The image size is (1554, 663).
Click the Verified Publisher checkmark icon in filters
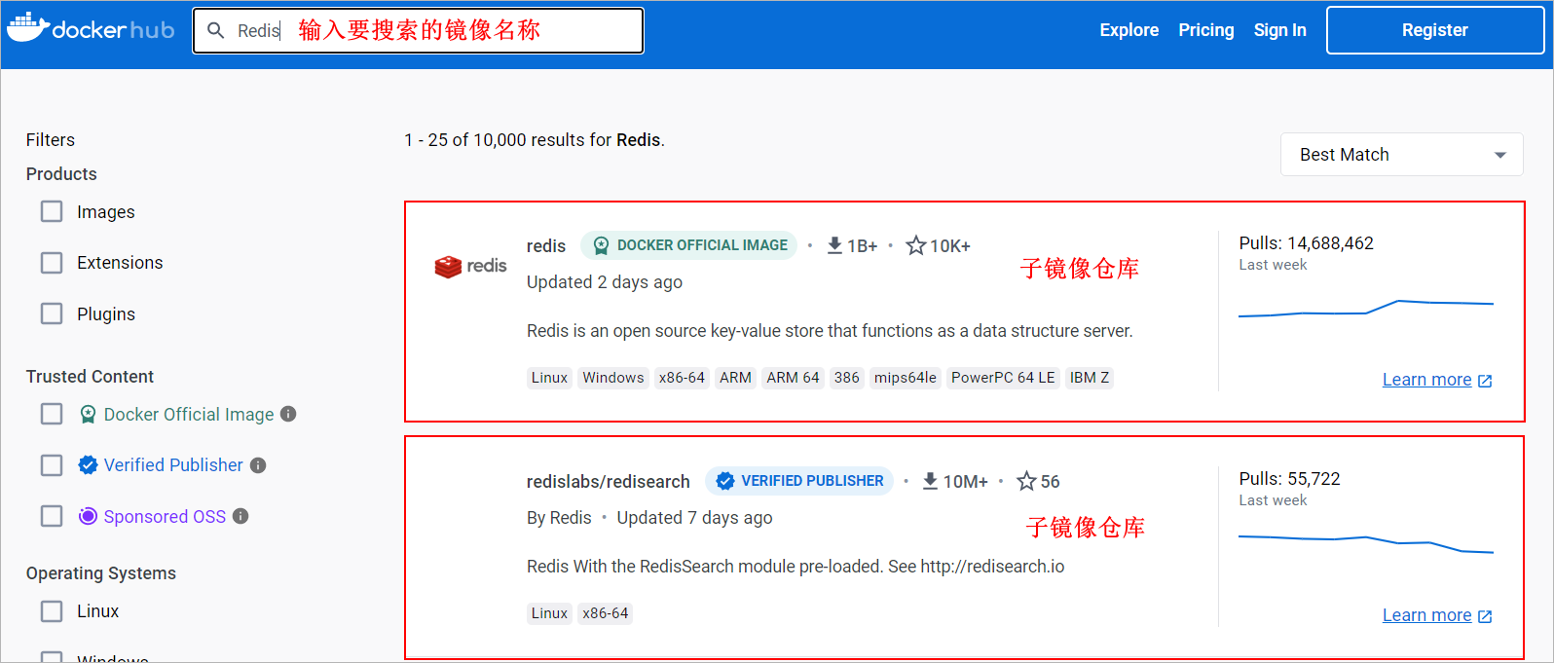(x=88, y=465)
